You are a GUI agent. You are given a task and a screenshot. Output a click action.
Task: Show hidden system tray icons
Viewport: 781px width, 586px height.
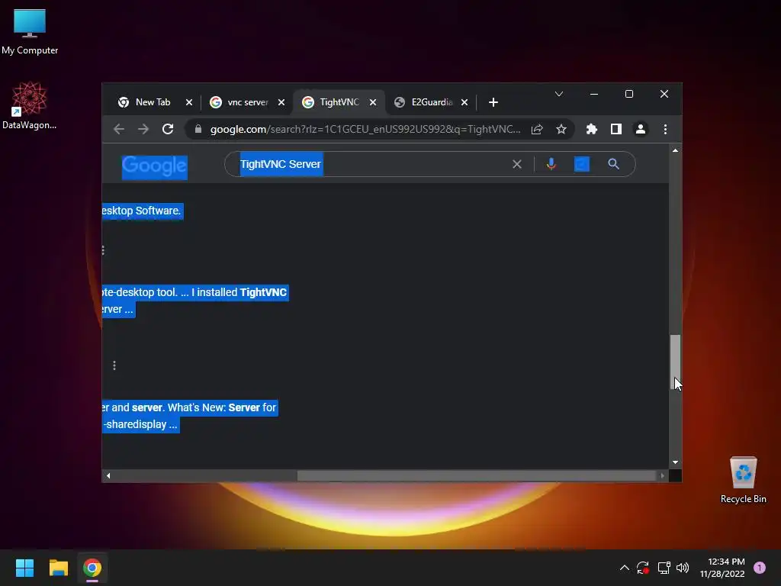click(624, 568)
